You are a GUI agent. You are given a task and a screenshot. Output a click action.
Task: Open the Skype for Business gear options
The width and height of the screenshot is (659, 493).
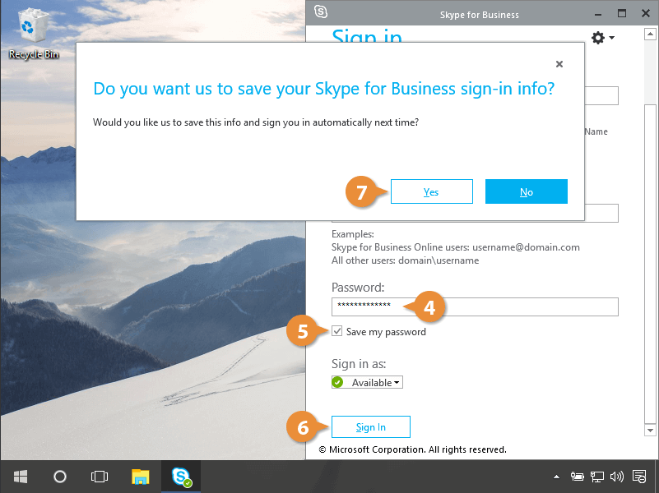597,38
